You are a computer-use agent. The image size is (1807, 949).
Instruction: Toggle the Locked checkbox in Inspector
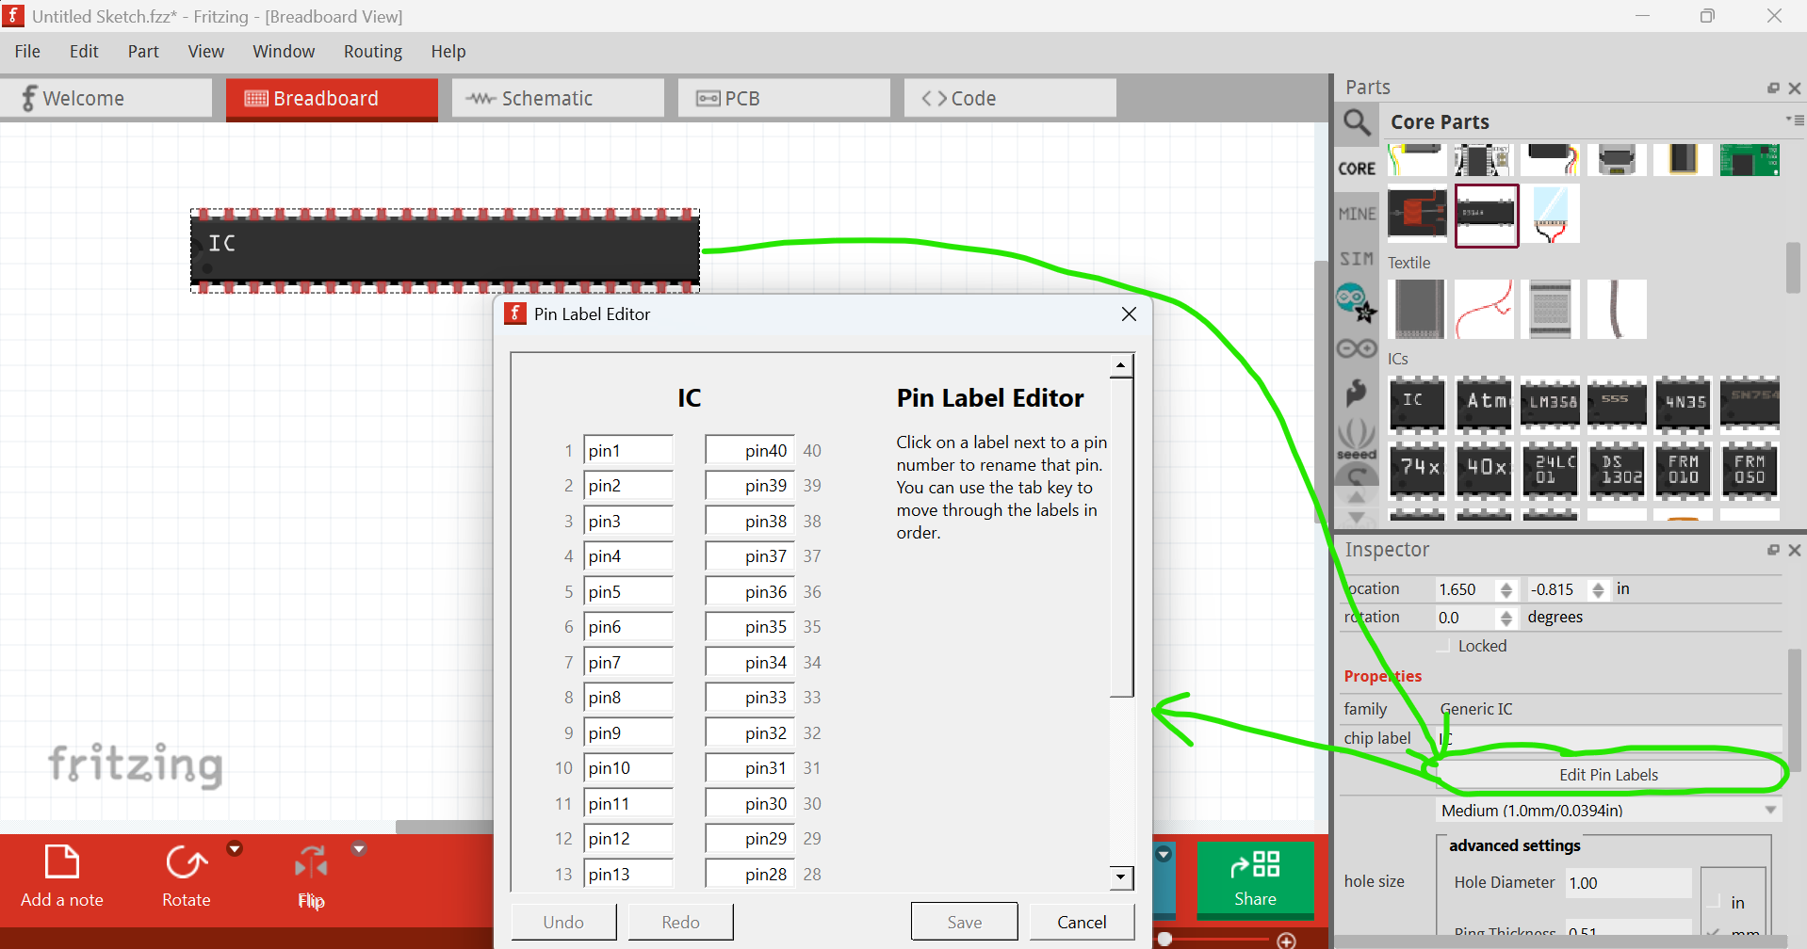(1443, 646)
